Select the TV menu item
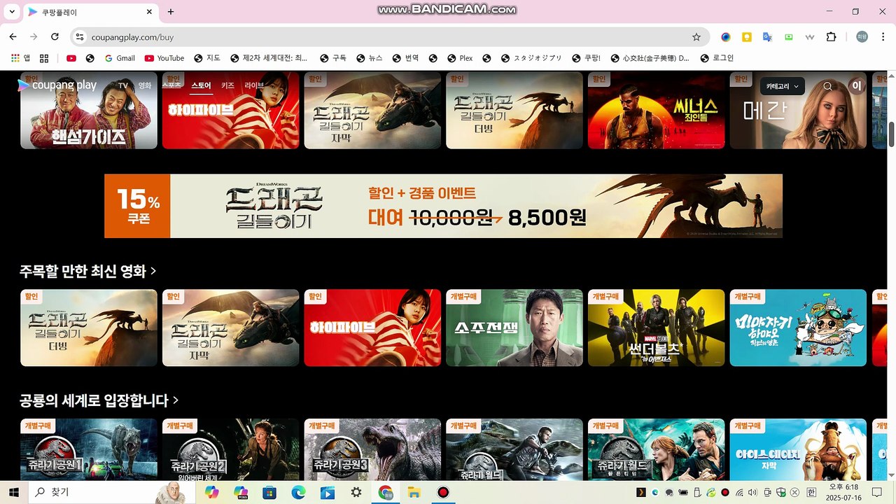The image size is (896, 504). point(123,85)
